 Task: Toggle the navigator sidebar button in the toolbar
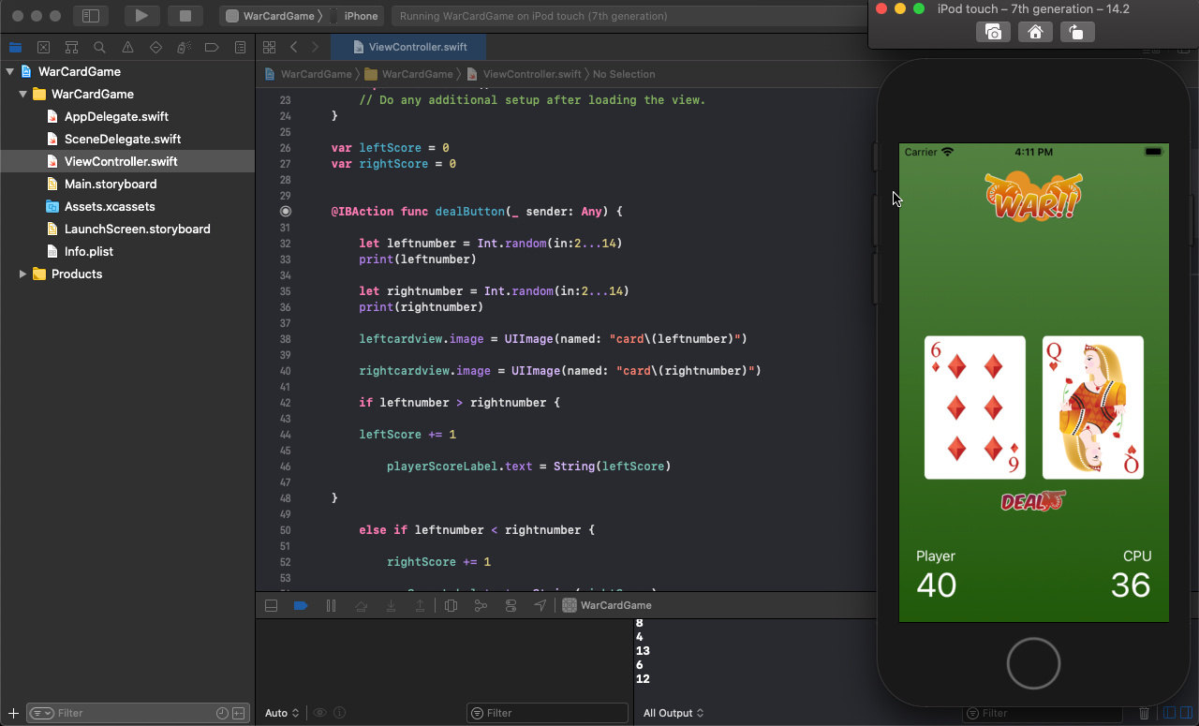[91, 16]
